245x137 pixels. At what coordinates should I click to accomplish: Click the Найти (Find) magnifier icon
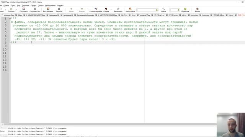163,9
